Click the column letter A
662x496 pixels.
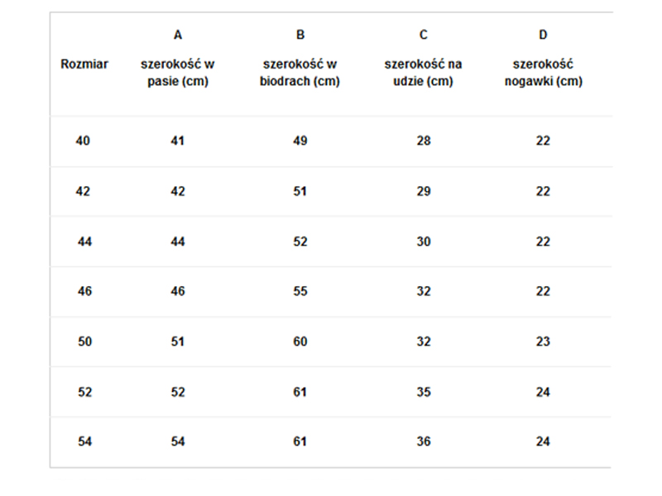coord(178,35)
